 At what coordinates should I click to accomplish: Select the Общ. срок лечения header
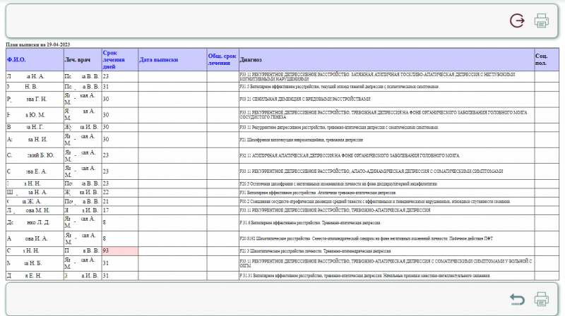click(222, 59)
